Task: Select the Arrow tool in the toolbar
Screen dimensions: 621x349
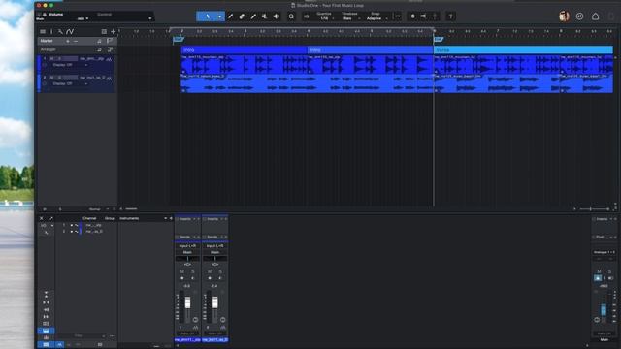Action: (207, 16)
